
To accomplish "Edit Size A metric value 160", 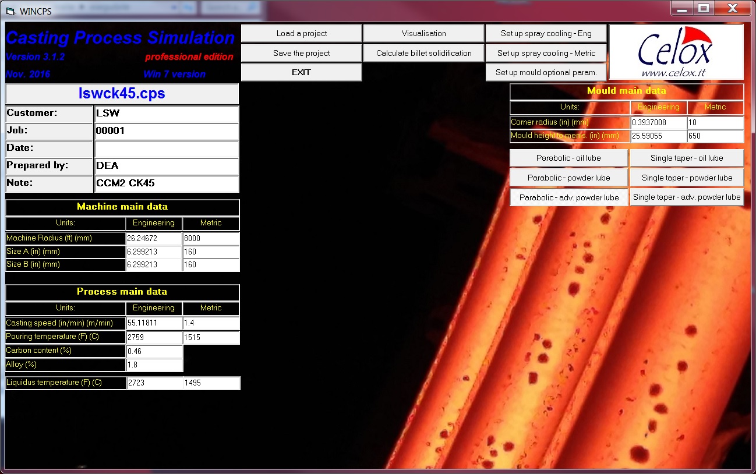I will click(211, 252).
